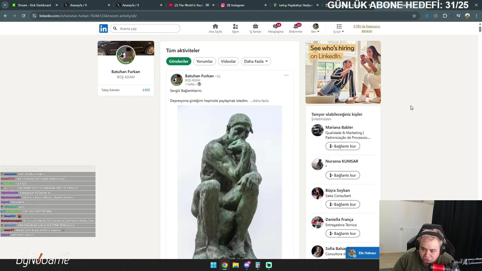The width and height of the screenshot is (482, 271).
Task: Click Mariana Babler's profile photo
Action: [x=317, y=130]
